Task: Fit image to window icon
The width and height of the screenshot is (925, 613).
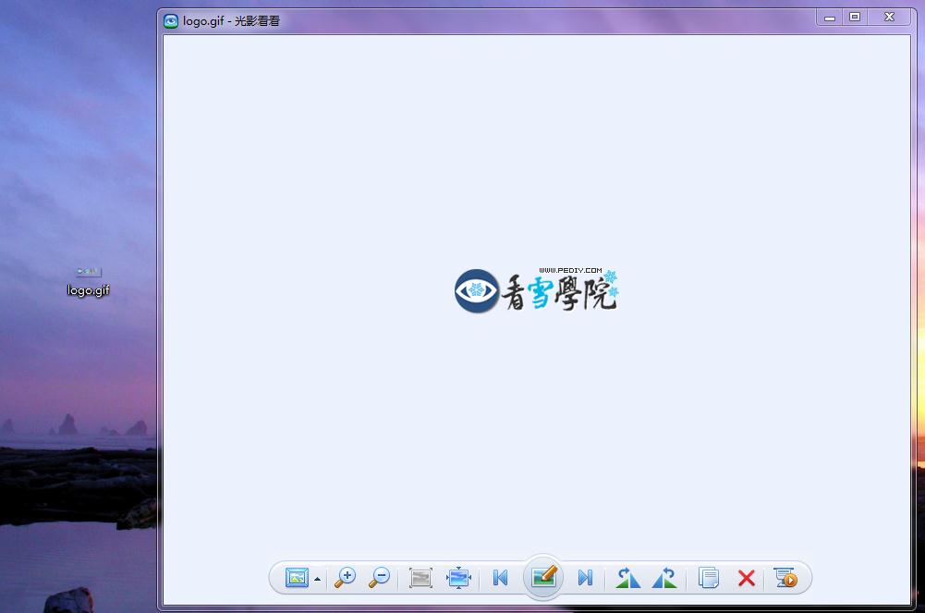Action: (x=458, y=578)
